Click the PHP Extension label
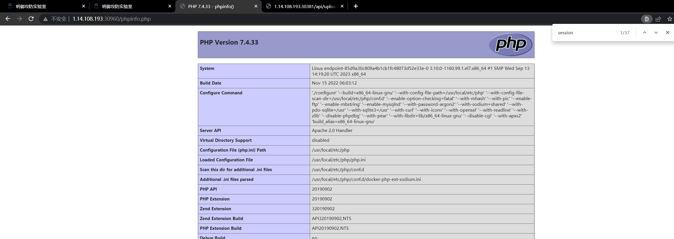This screenshot has height=239, width=674. [x=215, y=199]
